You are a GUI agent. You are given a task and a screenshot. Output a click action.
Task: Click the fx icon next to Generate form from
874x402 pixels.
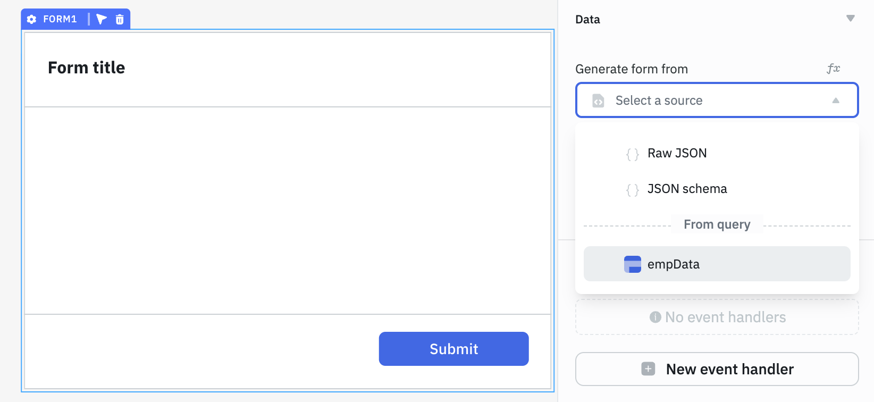click(x=833, y=69)
